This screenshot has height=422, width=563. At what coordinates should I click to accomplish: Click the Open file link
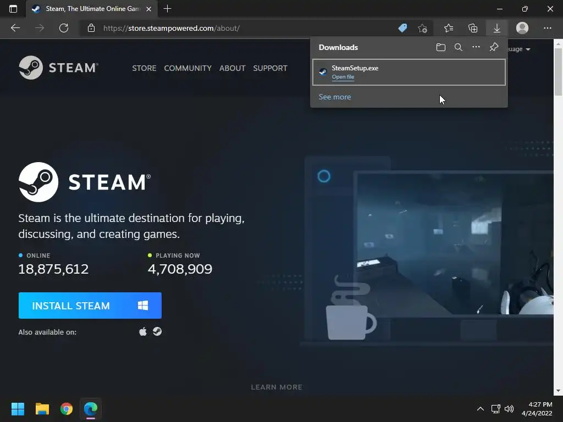pyautogui.click(x=343, y=77)
